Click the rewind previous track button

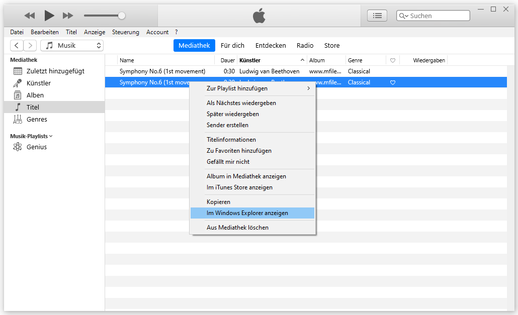[x=29, y=16]
